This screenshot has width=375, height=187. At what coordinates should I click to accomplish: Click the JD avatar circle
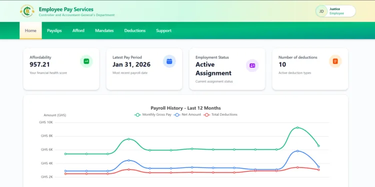pos(321,11)
